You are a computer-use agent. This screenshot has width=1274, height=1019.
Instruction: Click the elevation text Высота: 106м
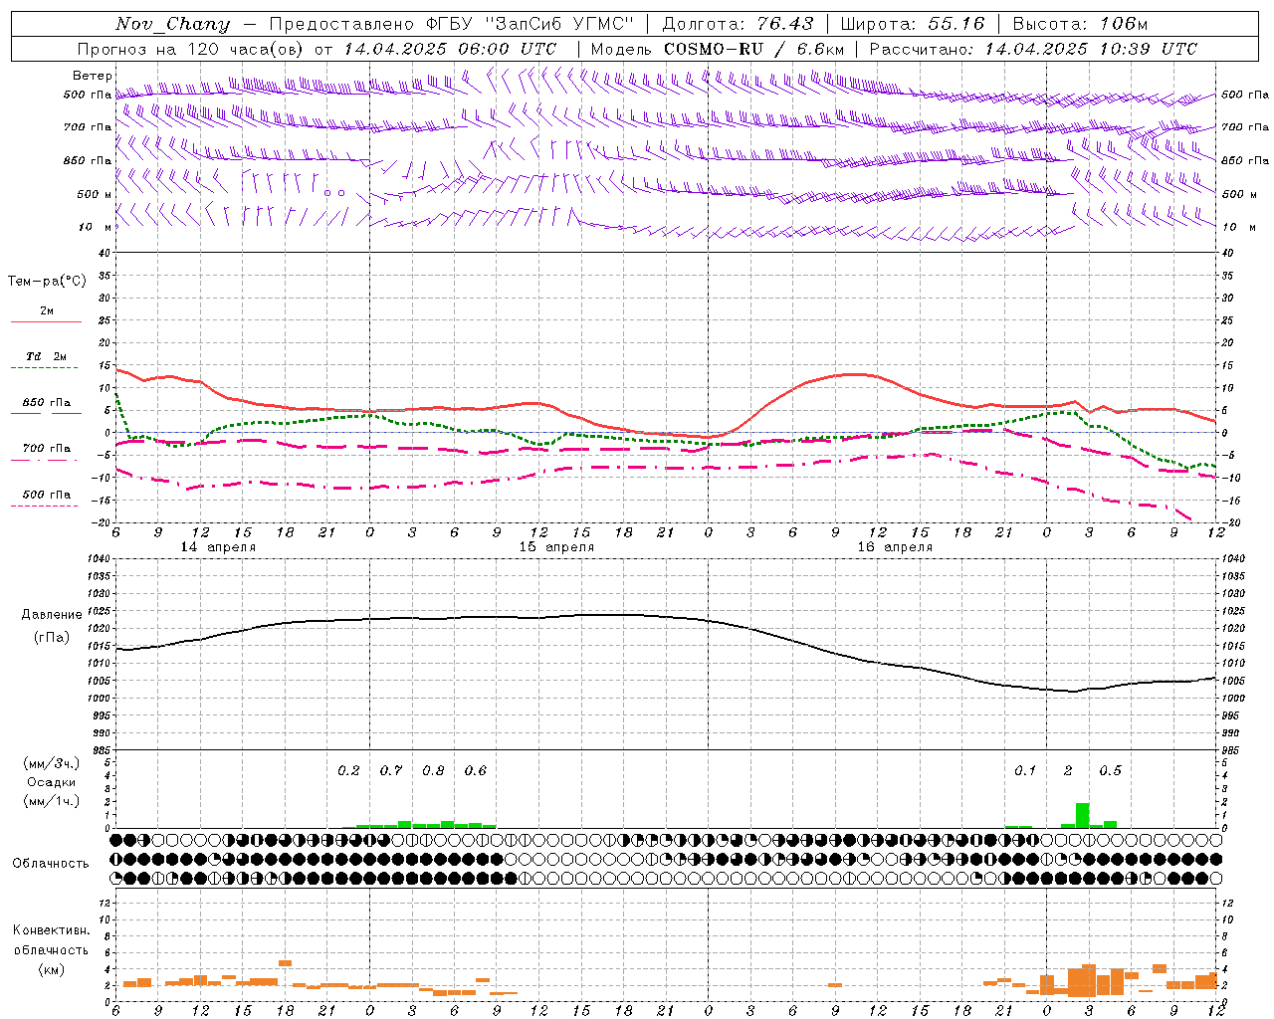(x=1080, y=24)
